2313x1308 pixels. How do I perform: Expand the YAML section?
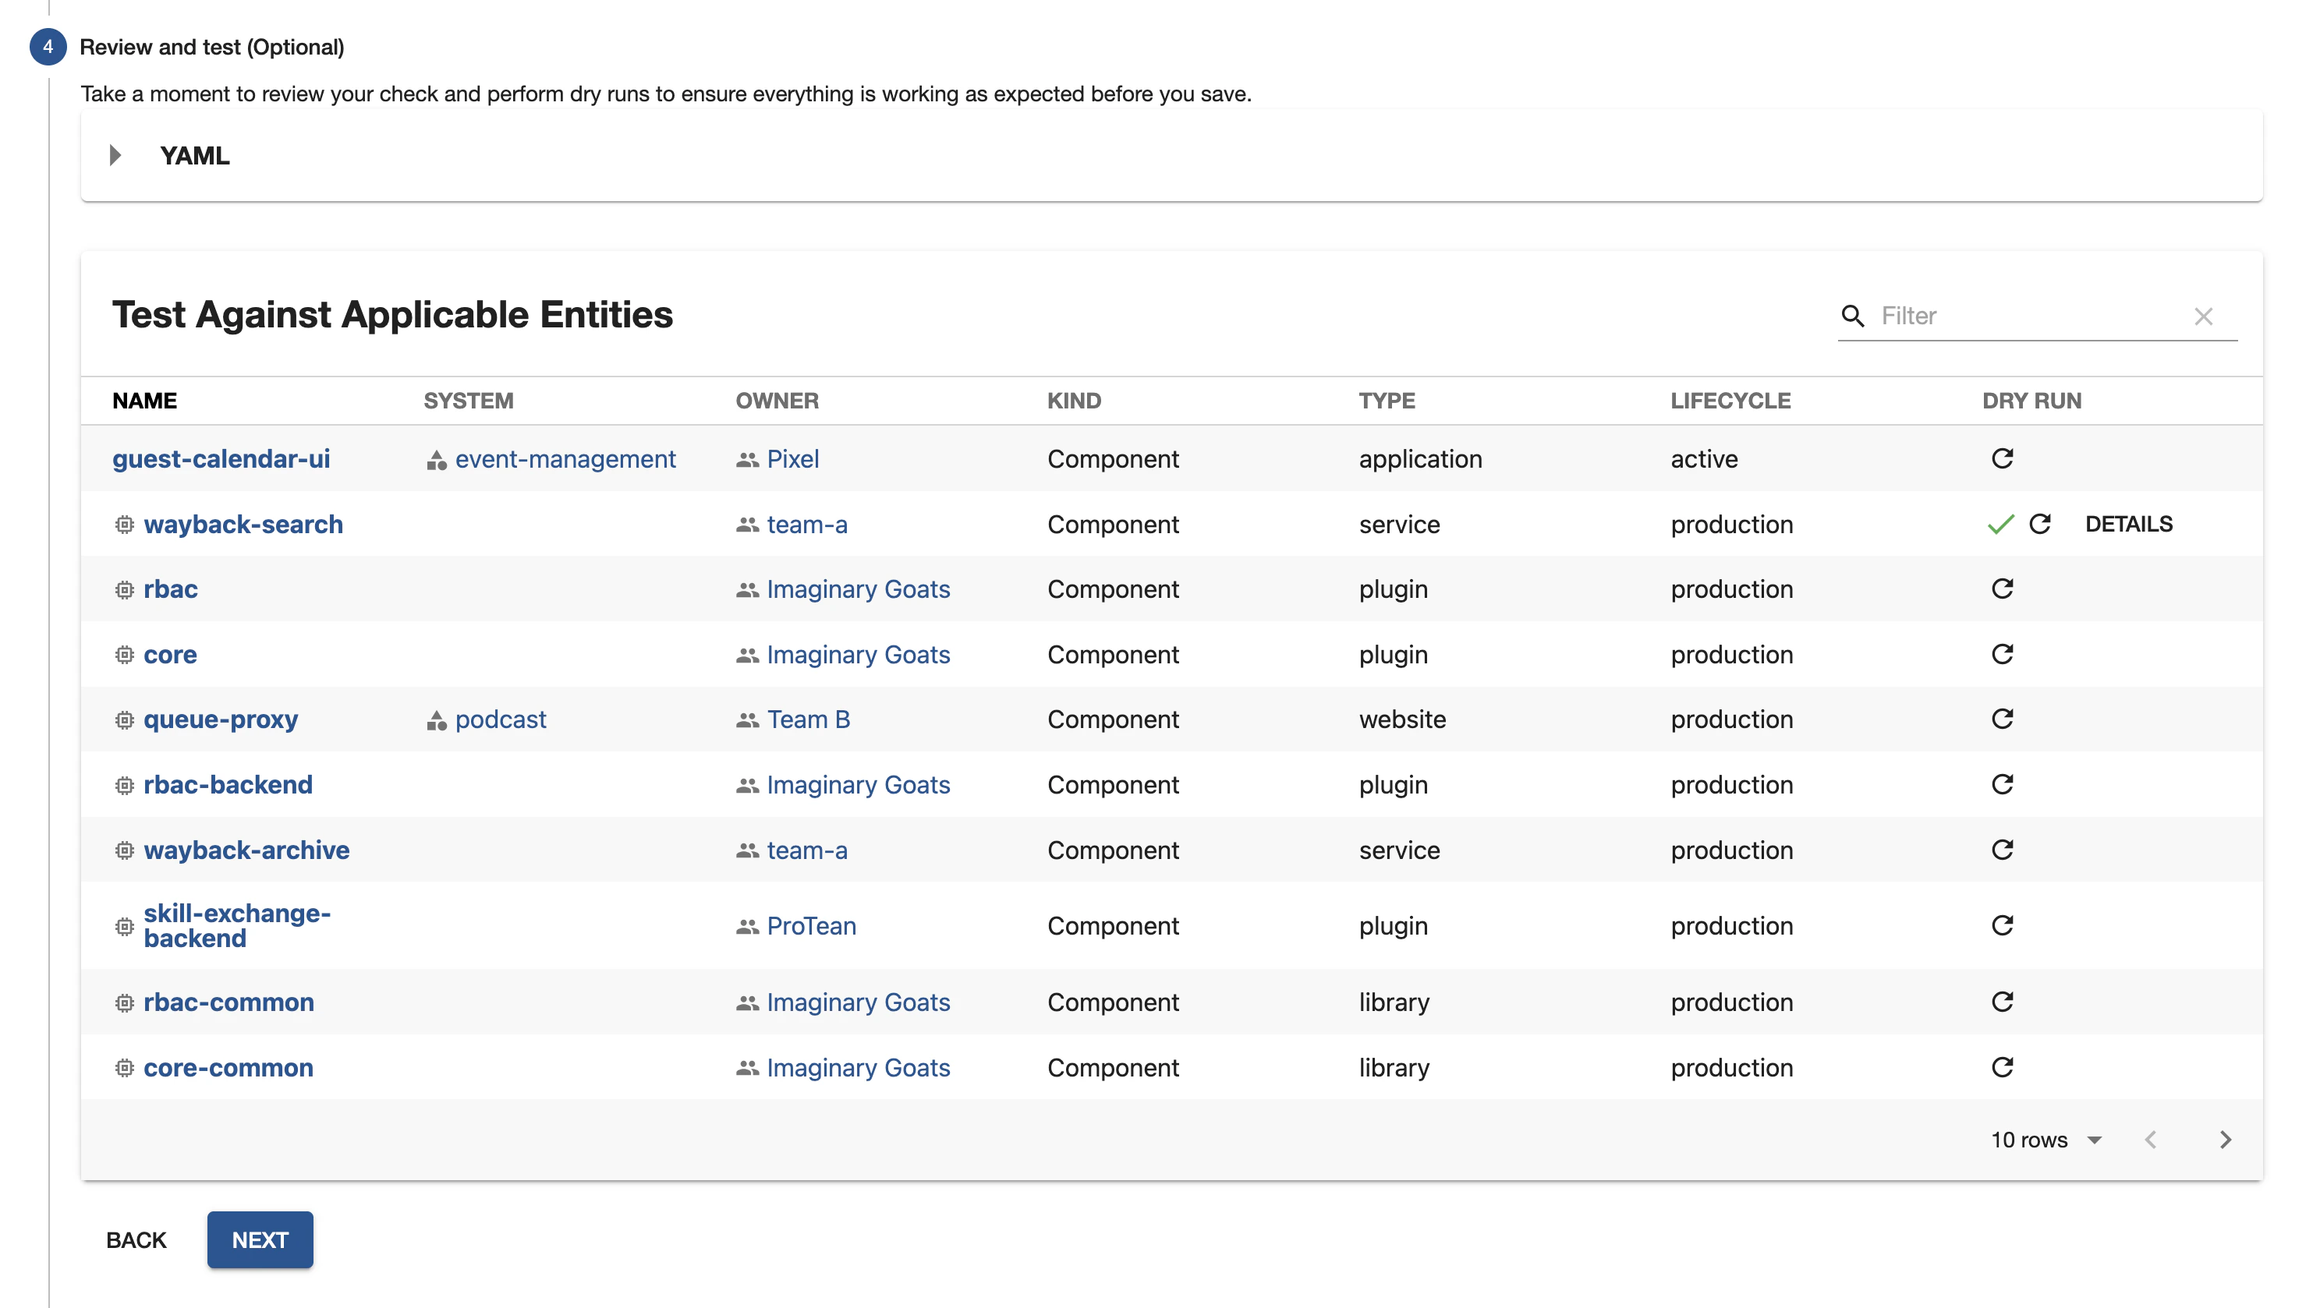tap(115, 155)
